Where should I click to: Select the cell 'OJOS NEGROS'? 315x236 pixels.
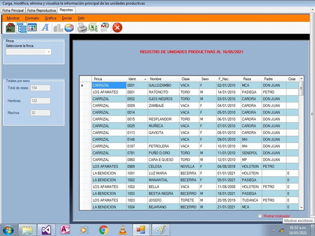(x=163, y=99)
